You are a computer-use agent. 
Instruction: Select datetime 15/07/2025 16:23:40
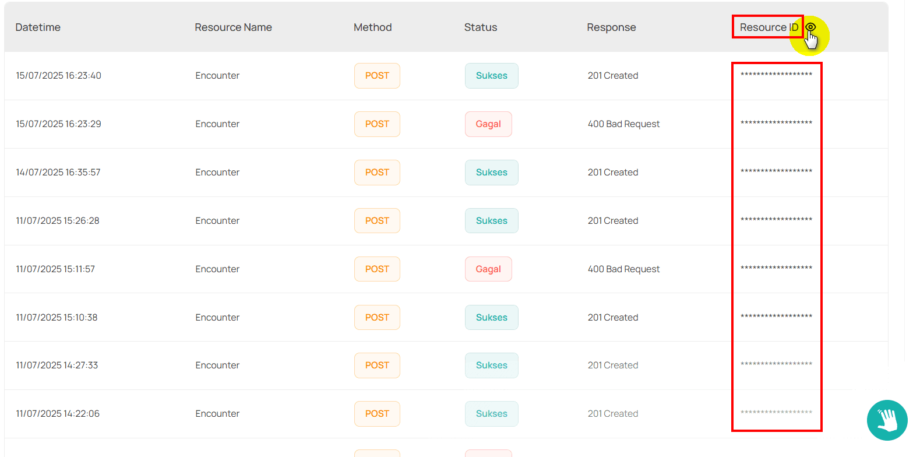pyautogui.click(x=58, y=76)
